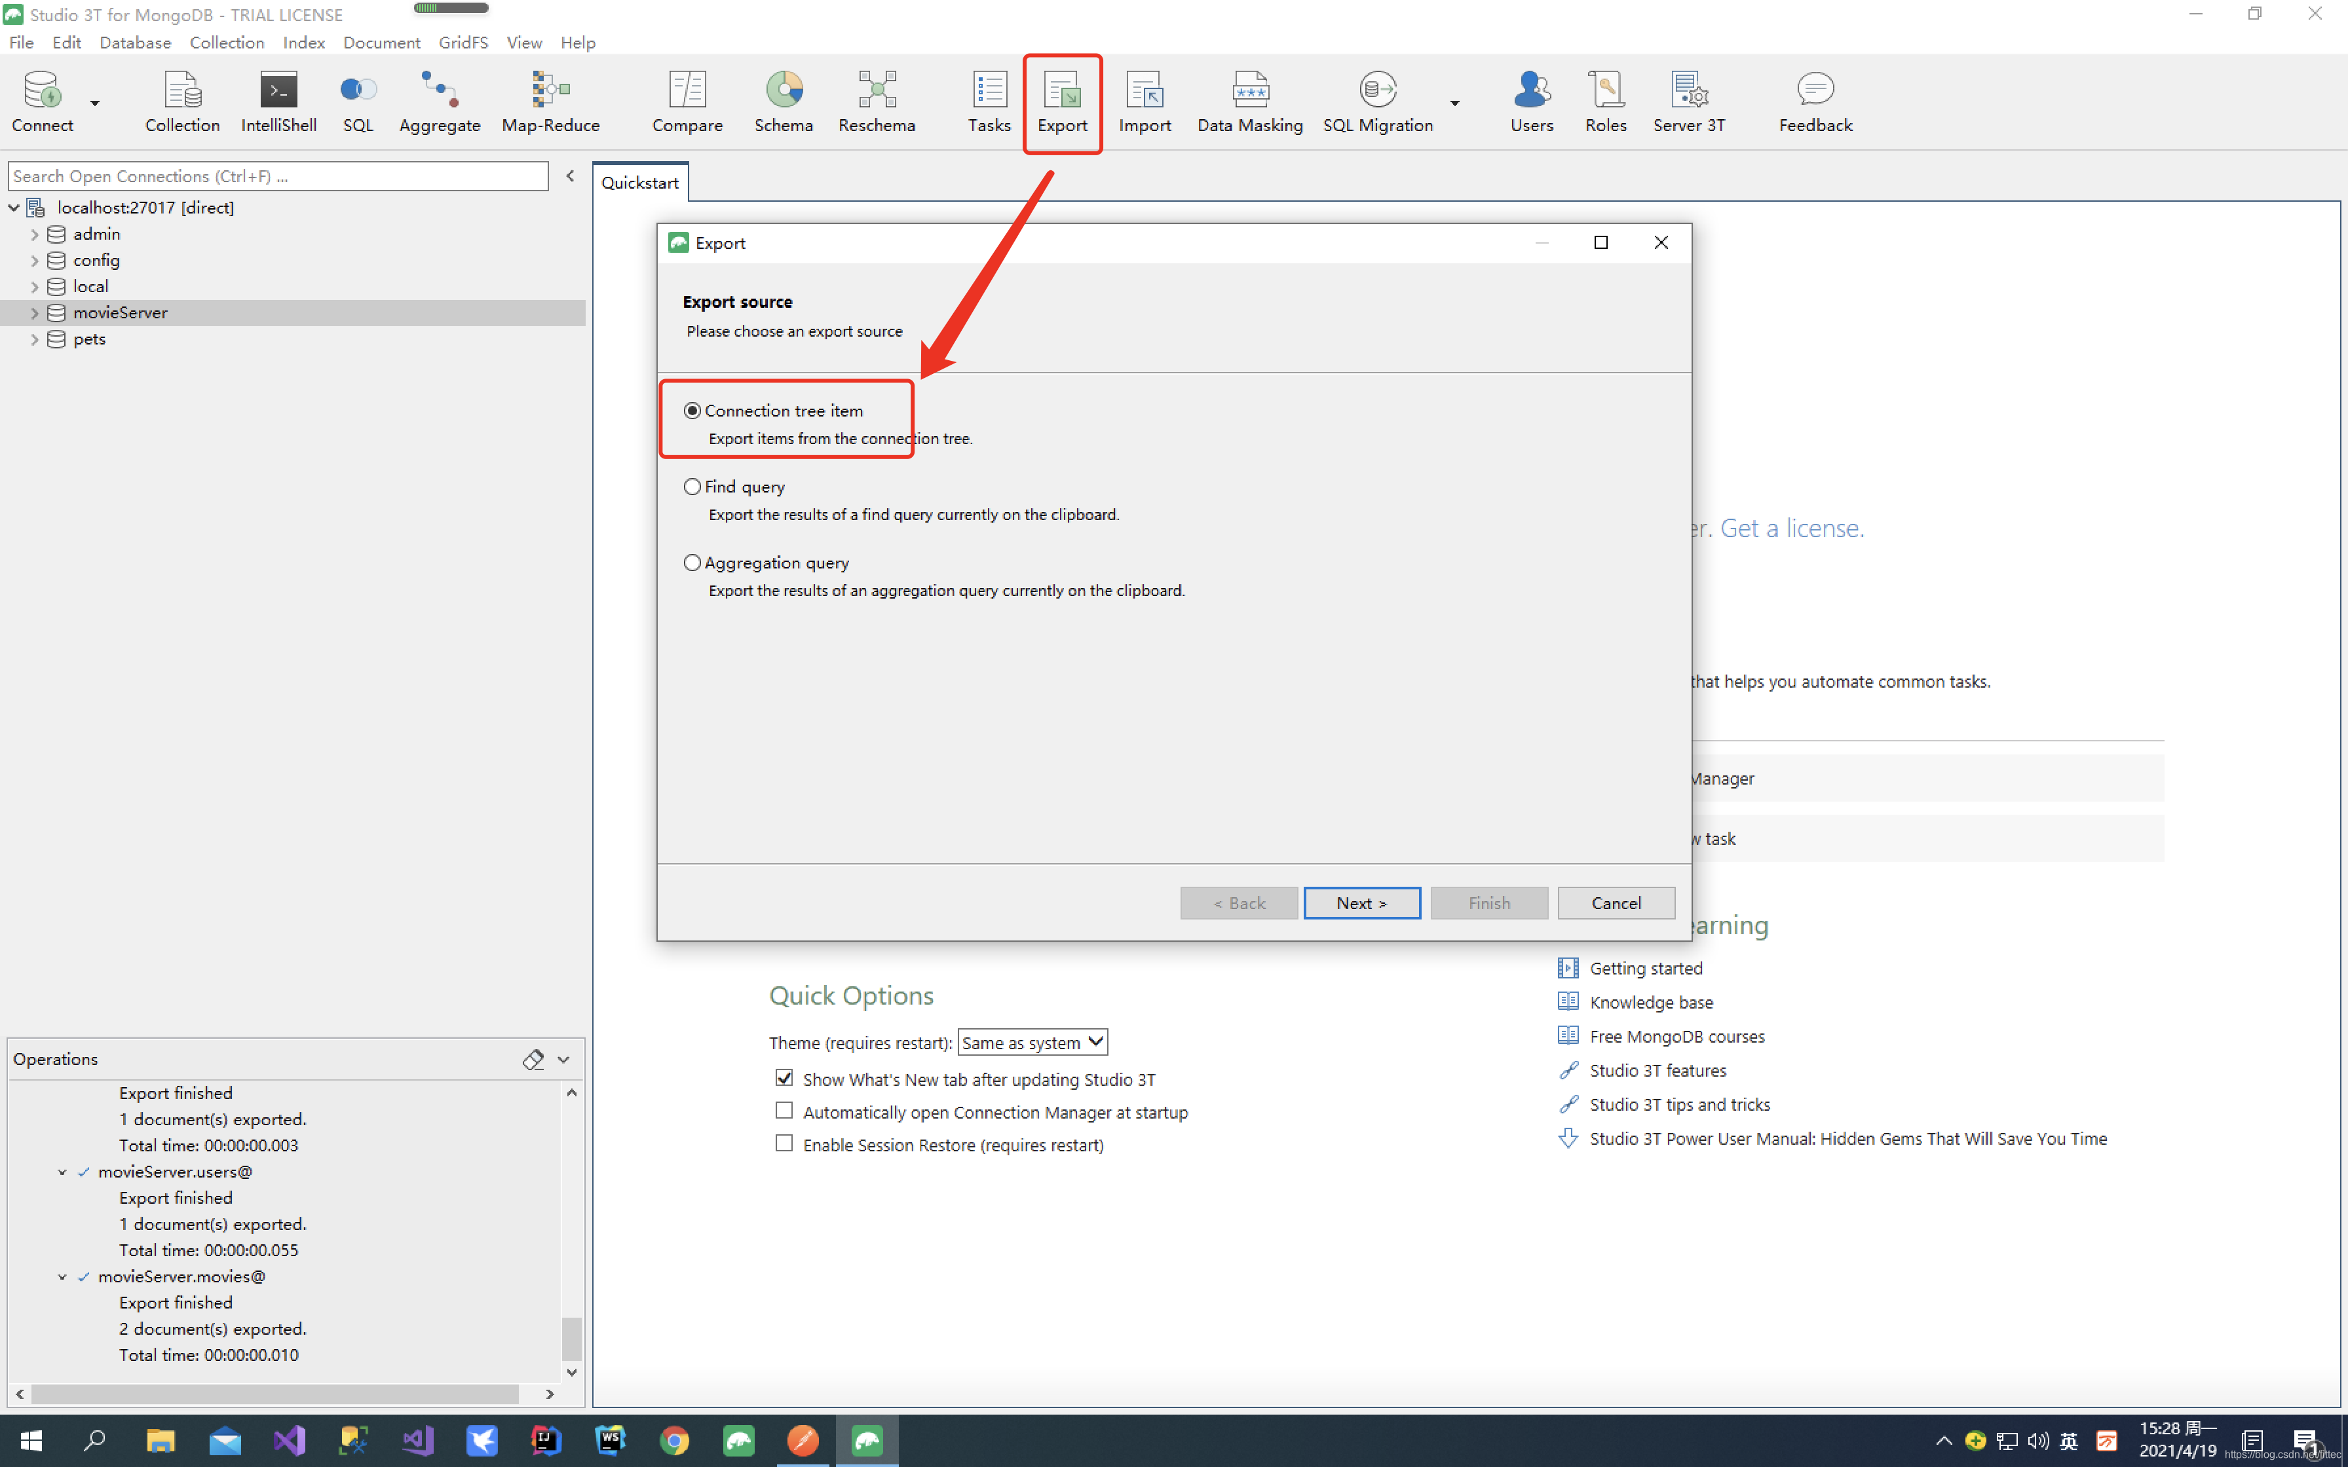Open the taskbar search icon
Screen dimensions: 2348x1467
point(94,1441)
